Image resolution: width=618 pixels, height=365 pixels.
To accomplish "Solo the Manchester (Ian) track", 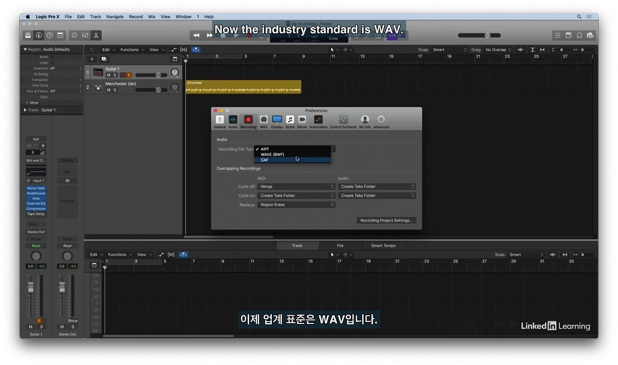I will [115, 90].
